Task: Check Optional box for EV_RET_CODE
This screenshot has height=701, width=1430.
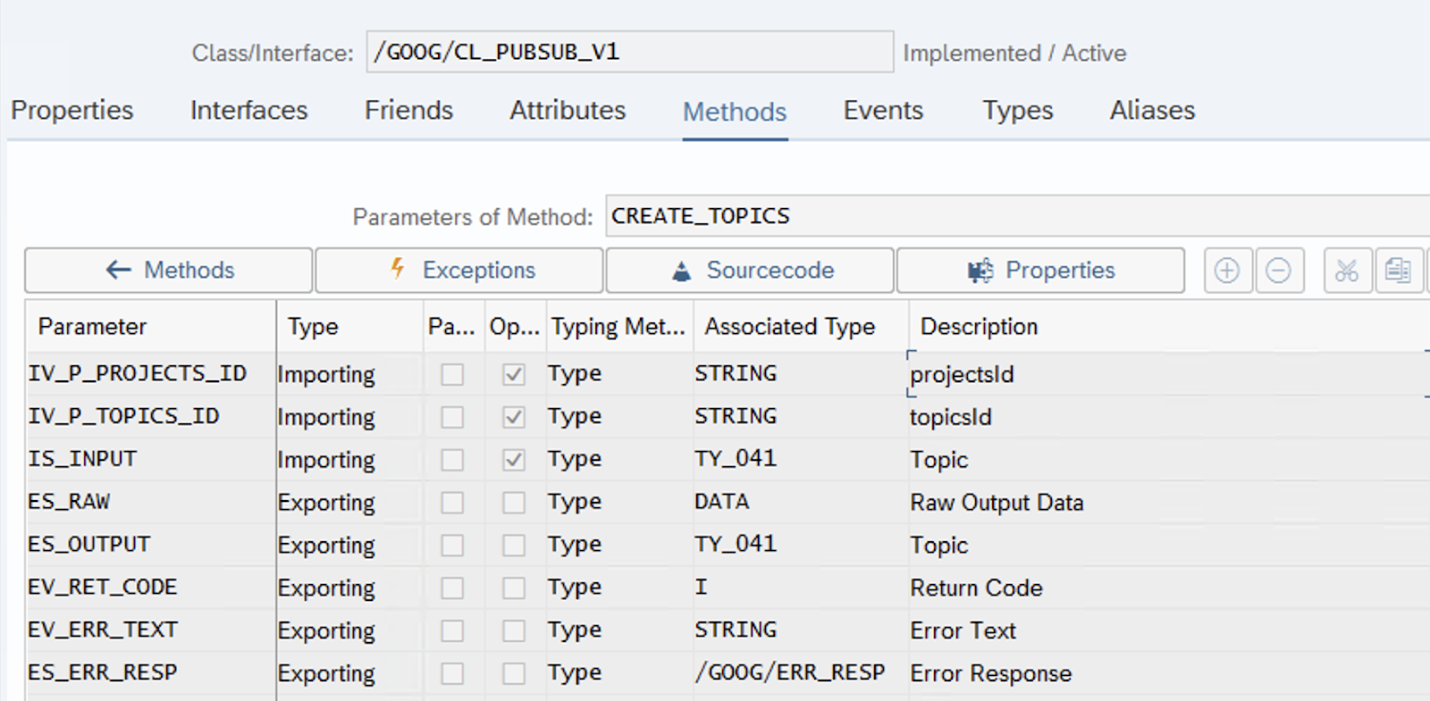Action: (514, 588)
